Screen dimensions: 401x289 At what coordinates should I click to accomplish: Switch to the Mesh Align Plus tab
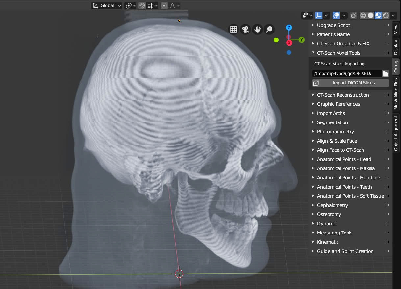pyautogui.click(x=396, y=94)
